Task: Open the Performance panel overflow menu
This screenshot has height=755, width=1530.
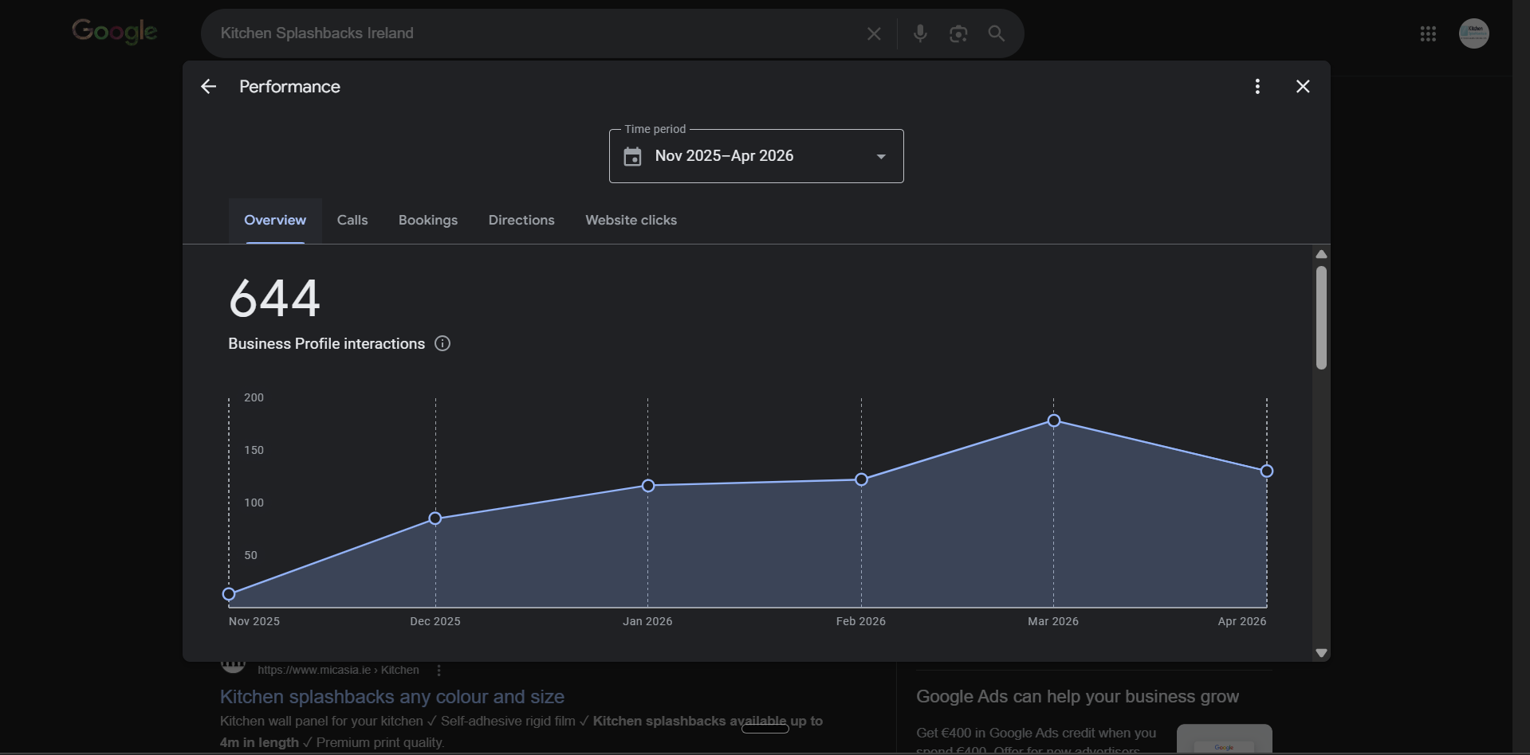Action: coord(1257,86)
